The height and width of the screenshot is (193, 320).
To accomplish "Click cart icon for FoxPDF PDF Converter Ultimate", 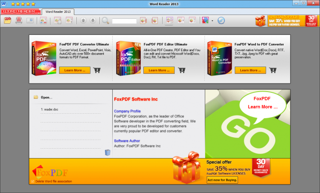I will (x=97, y=70).
